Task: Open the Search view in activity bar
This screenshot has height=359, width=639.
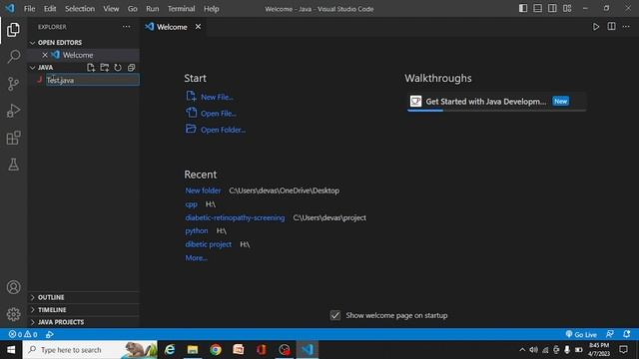Action: [x=13, y=56]
